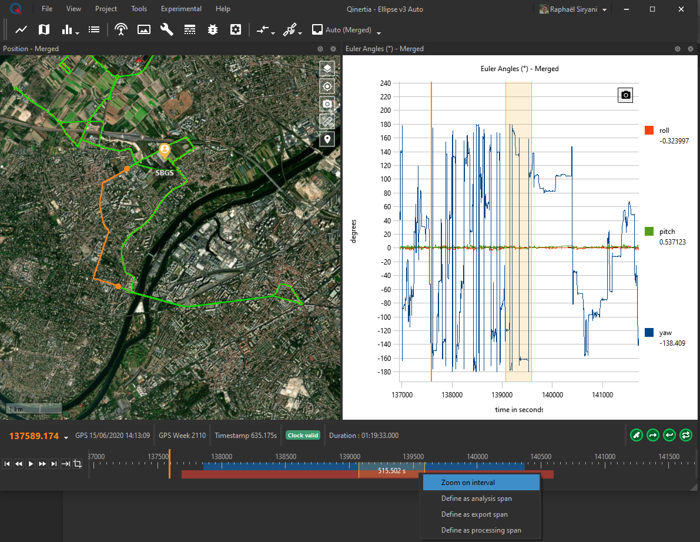The height and width of the screenshot is (542, 700).
Task: Expand the Auto (Merged) solution dropdown
Action: [379, 32]
